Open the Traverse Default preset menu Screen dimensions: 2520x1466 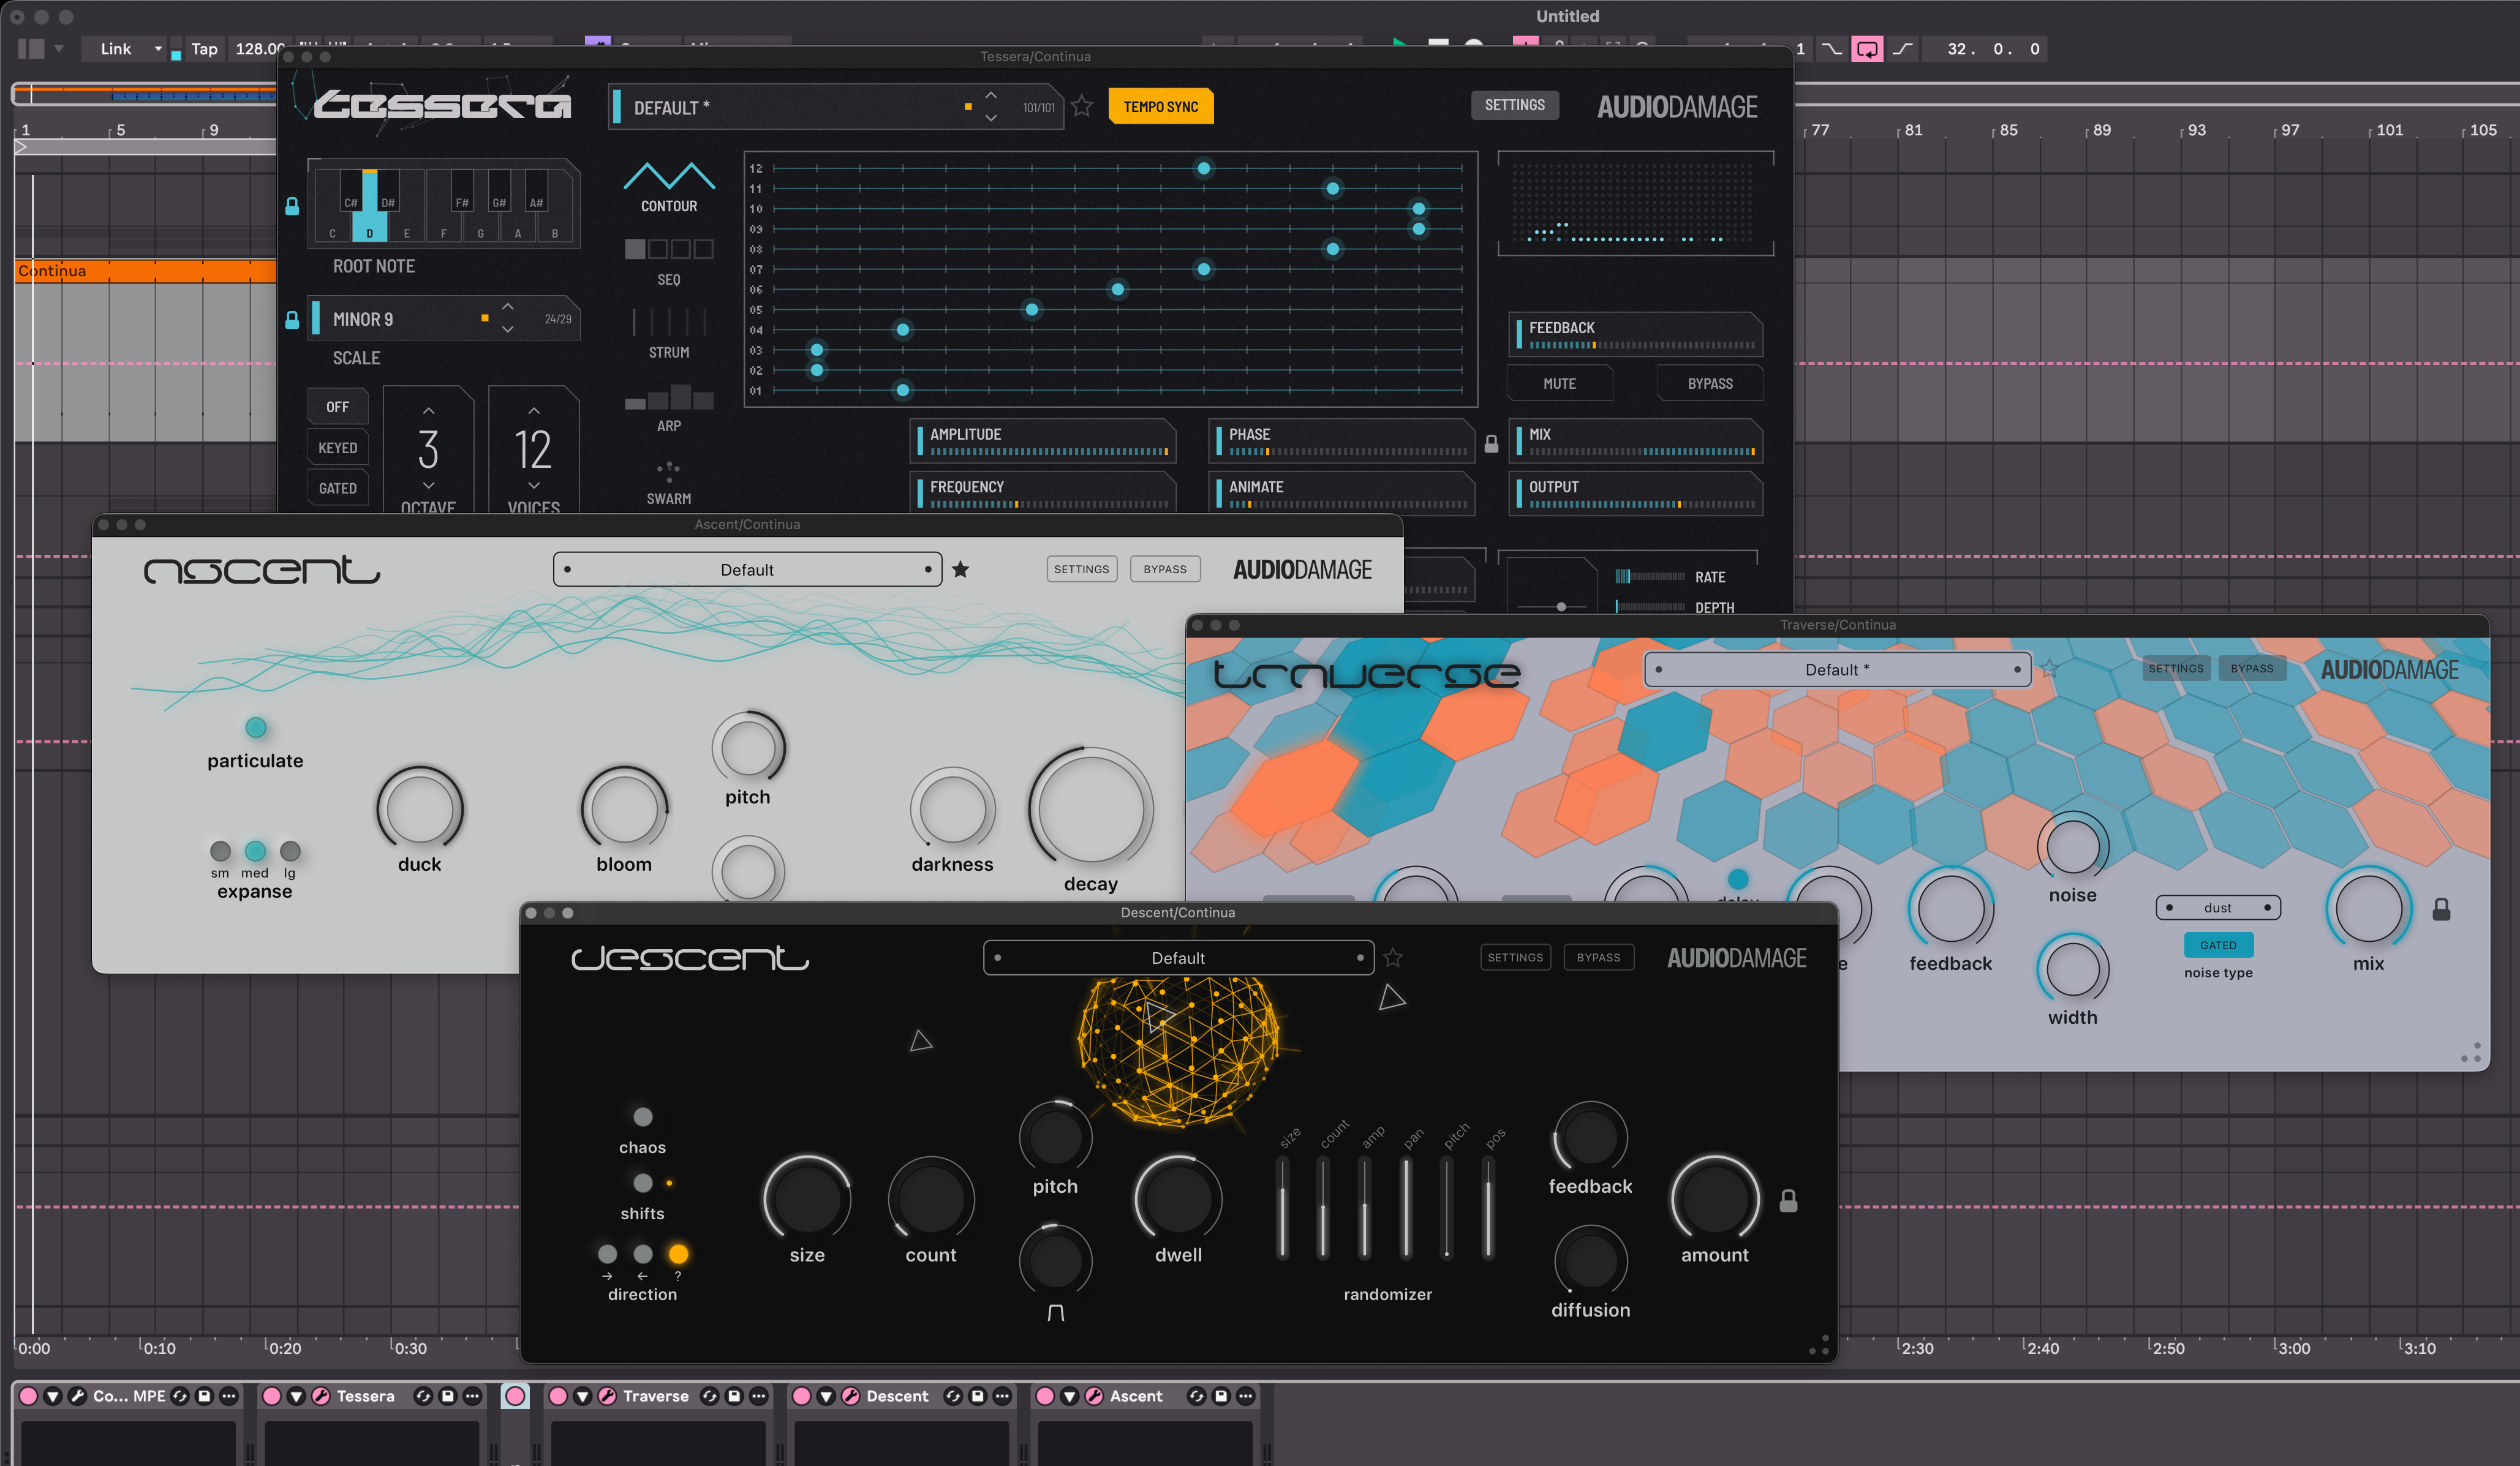pos(1837,669)
